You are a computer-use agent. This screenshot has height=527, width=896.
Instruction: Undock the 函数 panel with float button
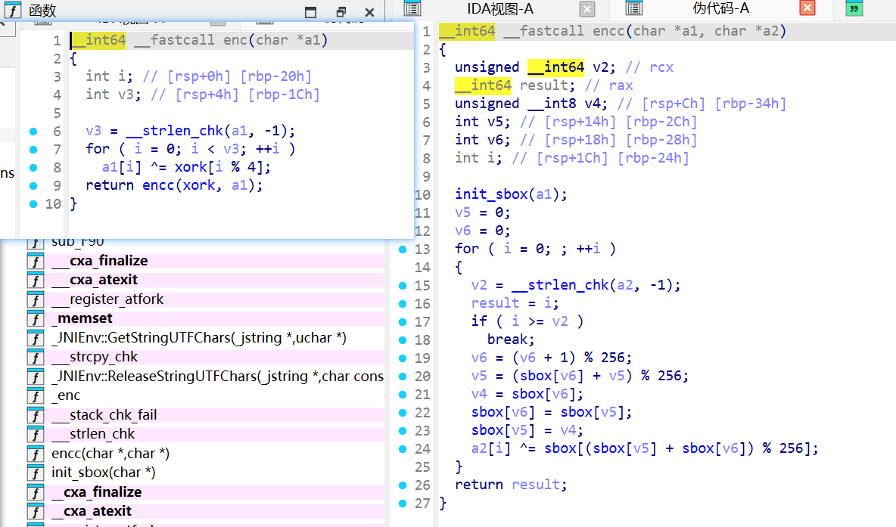[x=341, y=12]
